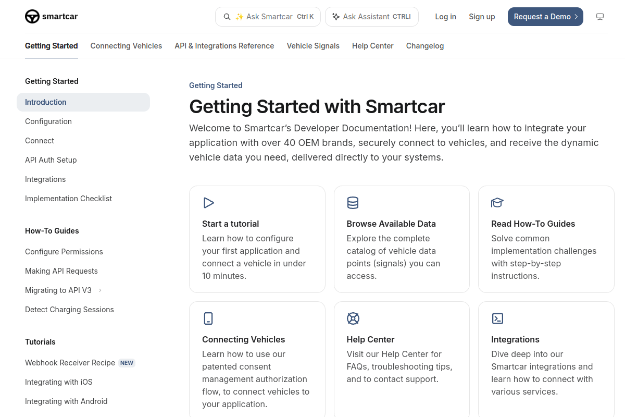Click the Smartcar steering wheel logo

click(x=32, y=17)
